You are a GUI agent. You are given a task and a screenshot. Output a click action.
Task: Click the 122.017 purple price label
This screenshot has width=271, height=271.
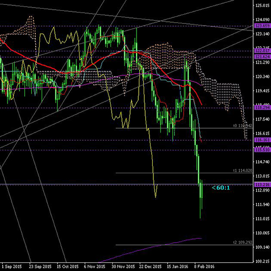click(262, 51)
